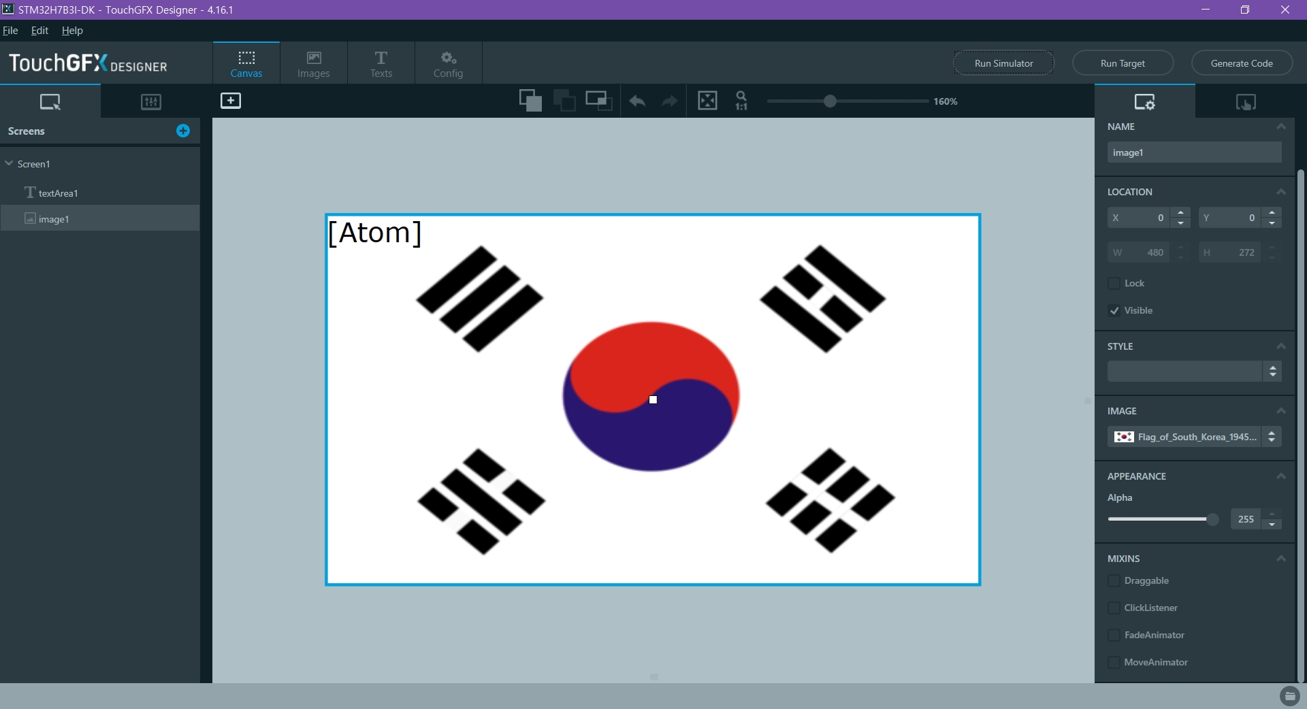Image resolution: width=1307 pixels, height=709 pixels.
Task: Click the image1 widget icon in the tree
Action: tap(30, 218)
